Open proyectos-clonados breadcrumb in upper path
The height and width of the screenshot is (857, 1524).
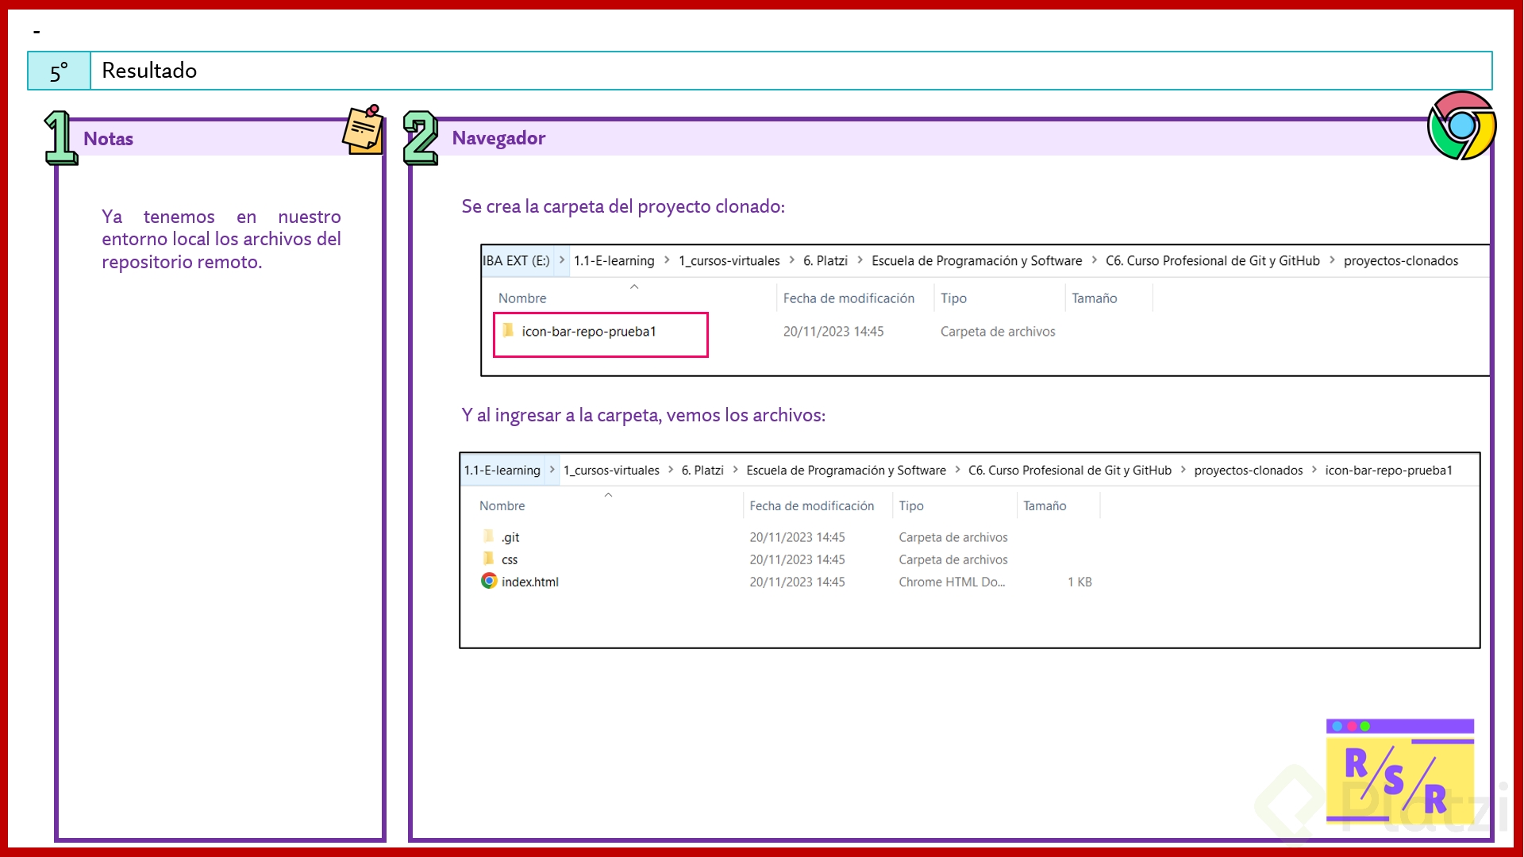click(x=1400, y=260)
